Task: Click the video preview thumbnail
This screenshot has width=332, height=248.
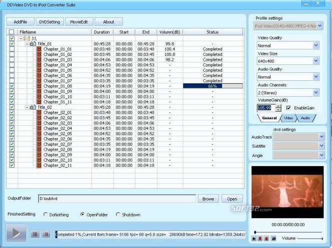Action: (x=287, y=192)
